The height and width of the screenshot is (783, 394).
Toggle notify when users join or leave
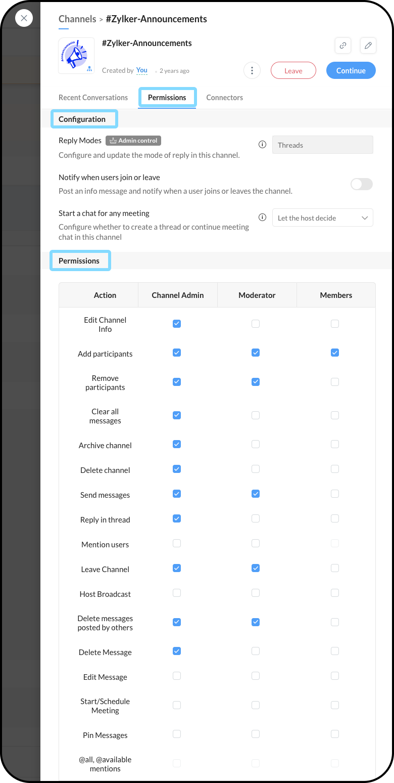point(362,184)
